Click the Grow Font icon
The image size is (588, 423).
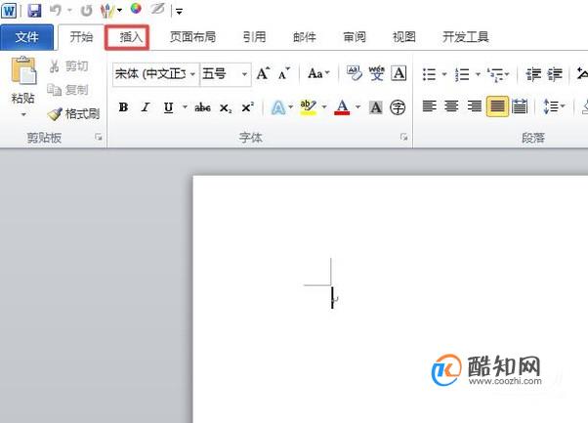point(263,73)
